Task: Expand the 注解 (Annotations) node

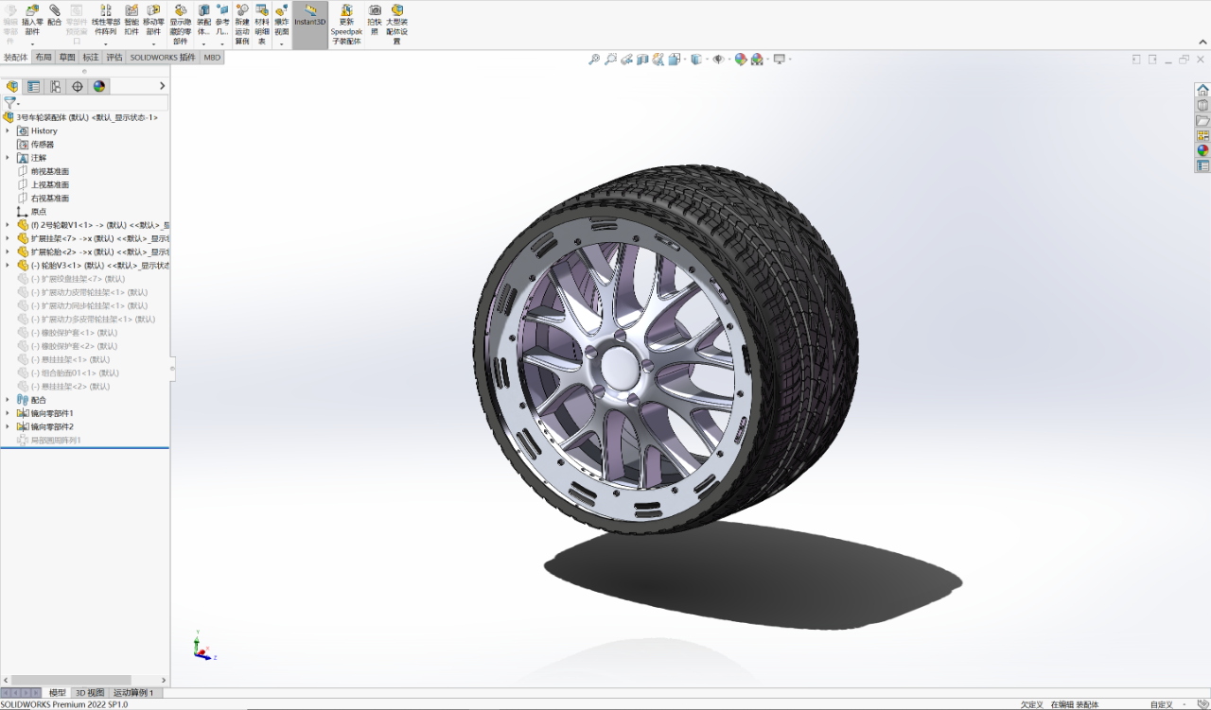Action: click(8, 158)
